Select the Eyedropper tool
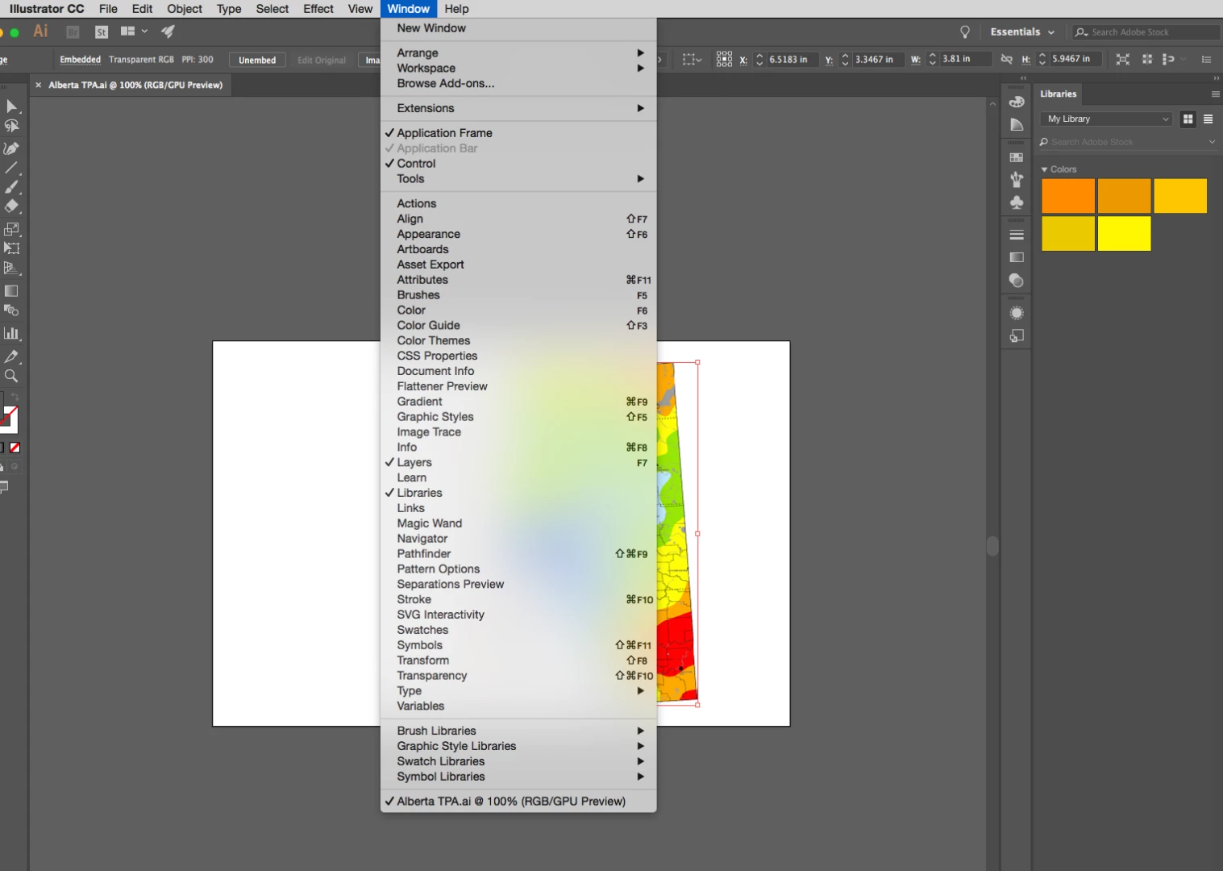Viewport: 1223px width, 871px height. click(x=11, y=356)
